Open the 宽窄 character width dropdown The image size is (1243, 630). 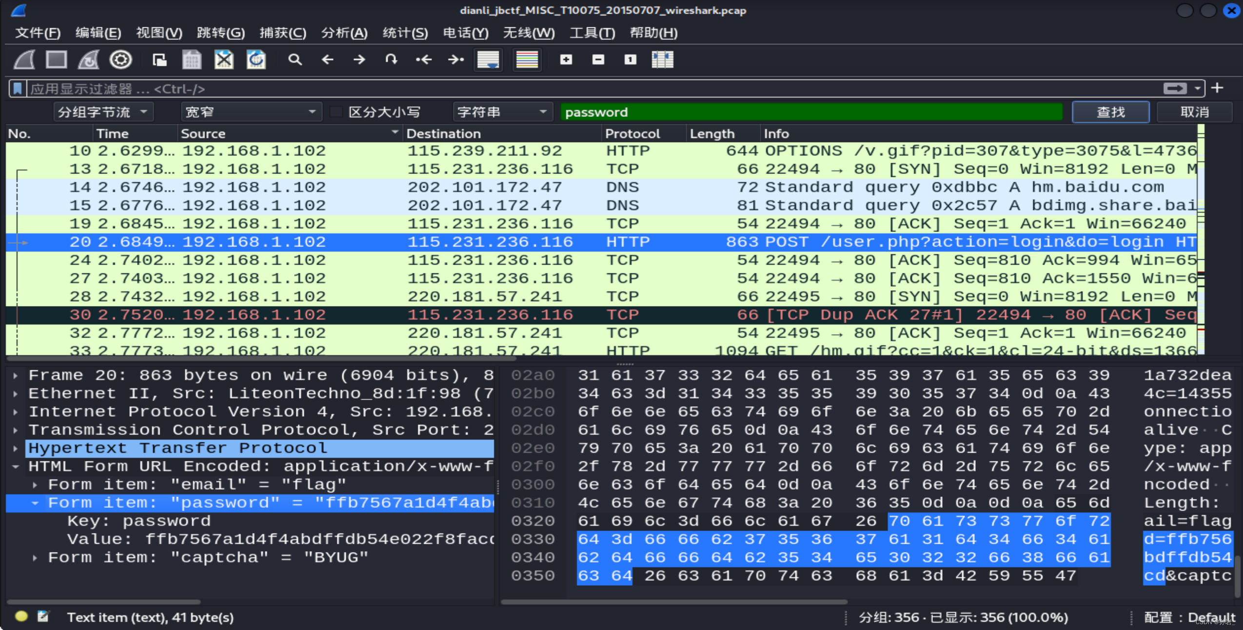(x=251, y=112)
